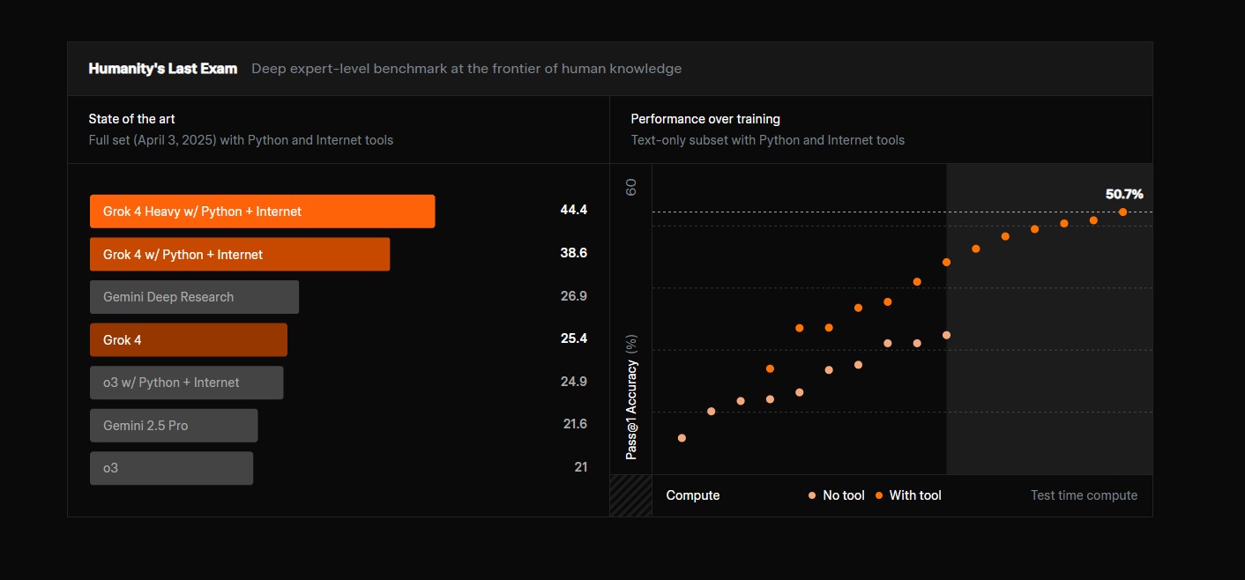Click the Gemini 2.5 Pro bar
The image size is (1245, 580).
[174, 426]
